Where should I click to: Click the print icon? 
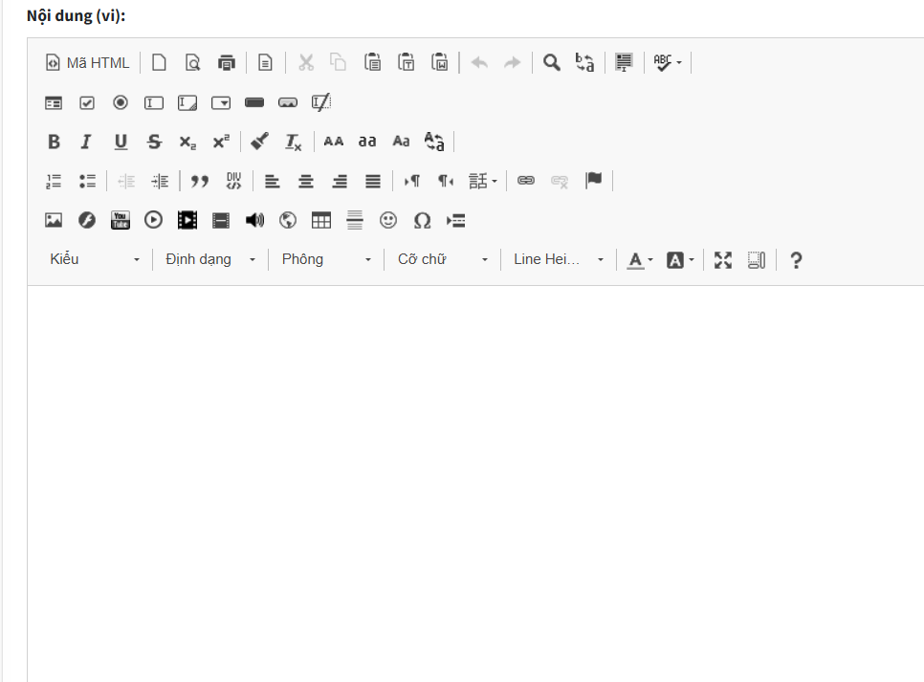[x=227, y=62]
